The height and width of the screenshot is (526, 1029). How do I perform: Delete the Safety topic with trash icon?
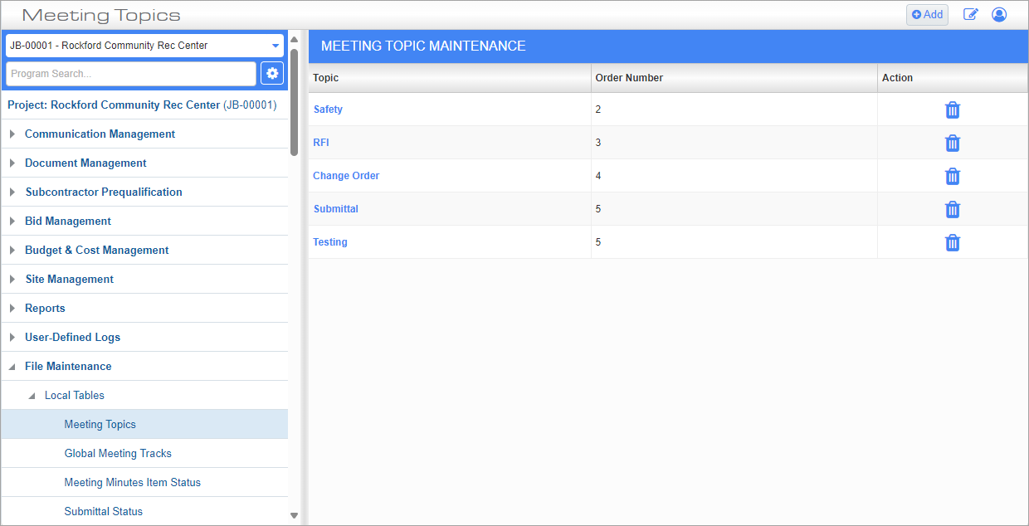(x=953, y=110)
